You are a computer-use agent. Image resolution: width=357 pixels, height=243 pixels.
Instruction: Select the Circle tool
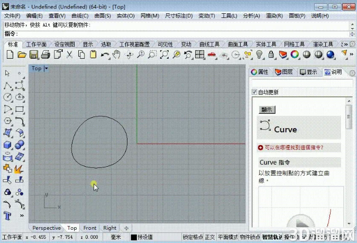[x=8, y=97]
